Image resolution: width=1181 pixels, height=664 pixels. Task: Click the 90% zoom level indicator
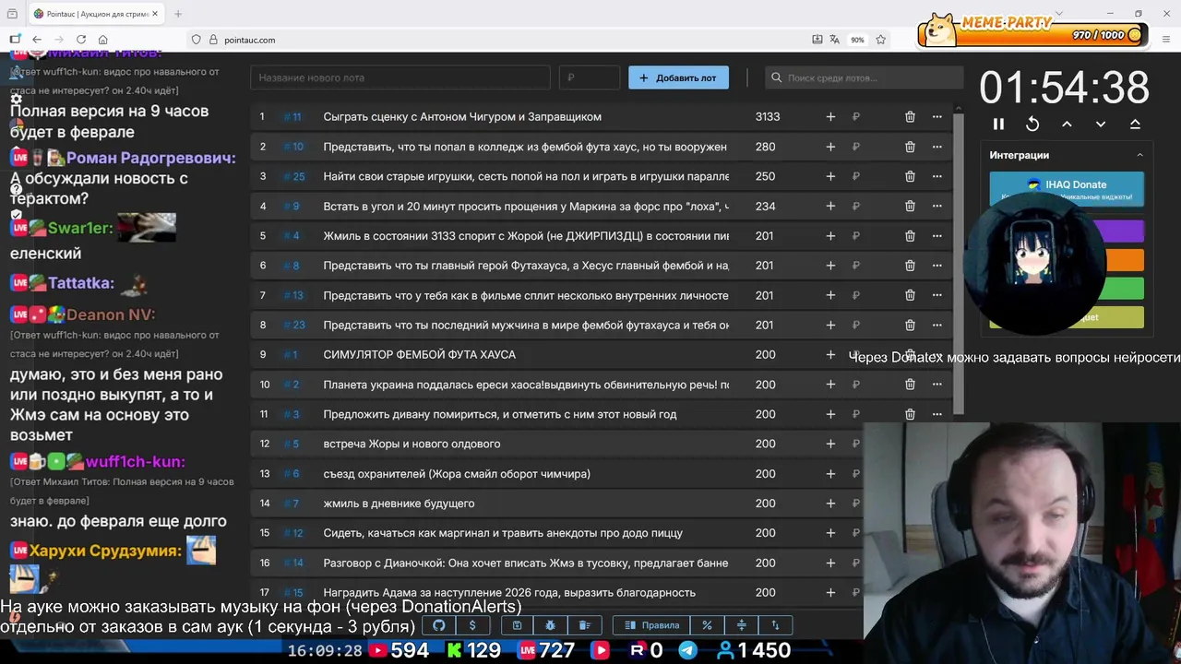tap(857, 40)
